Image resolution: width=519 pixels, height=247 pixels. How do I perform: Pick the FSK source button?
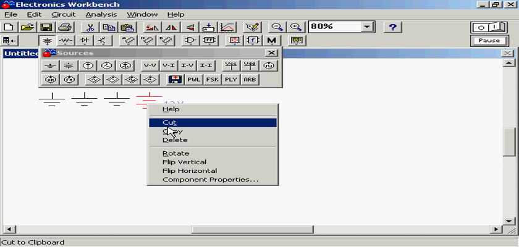tap(212, 80)
